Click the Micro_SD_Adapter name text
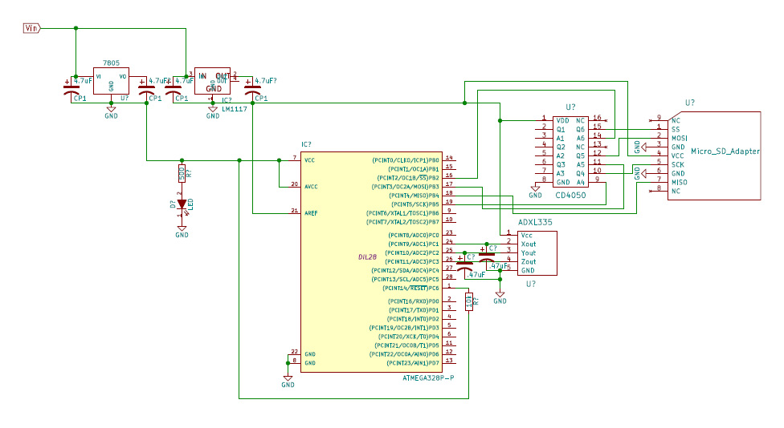 725,151
